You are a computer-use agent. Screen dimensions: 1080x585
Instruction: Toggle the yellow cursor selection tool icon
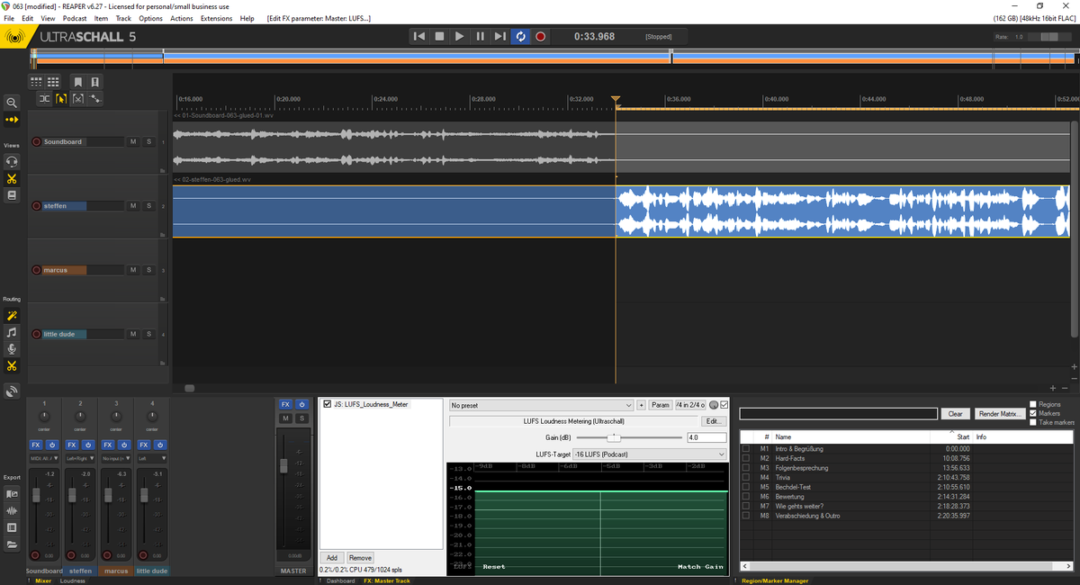pos(60,98)
